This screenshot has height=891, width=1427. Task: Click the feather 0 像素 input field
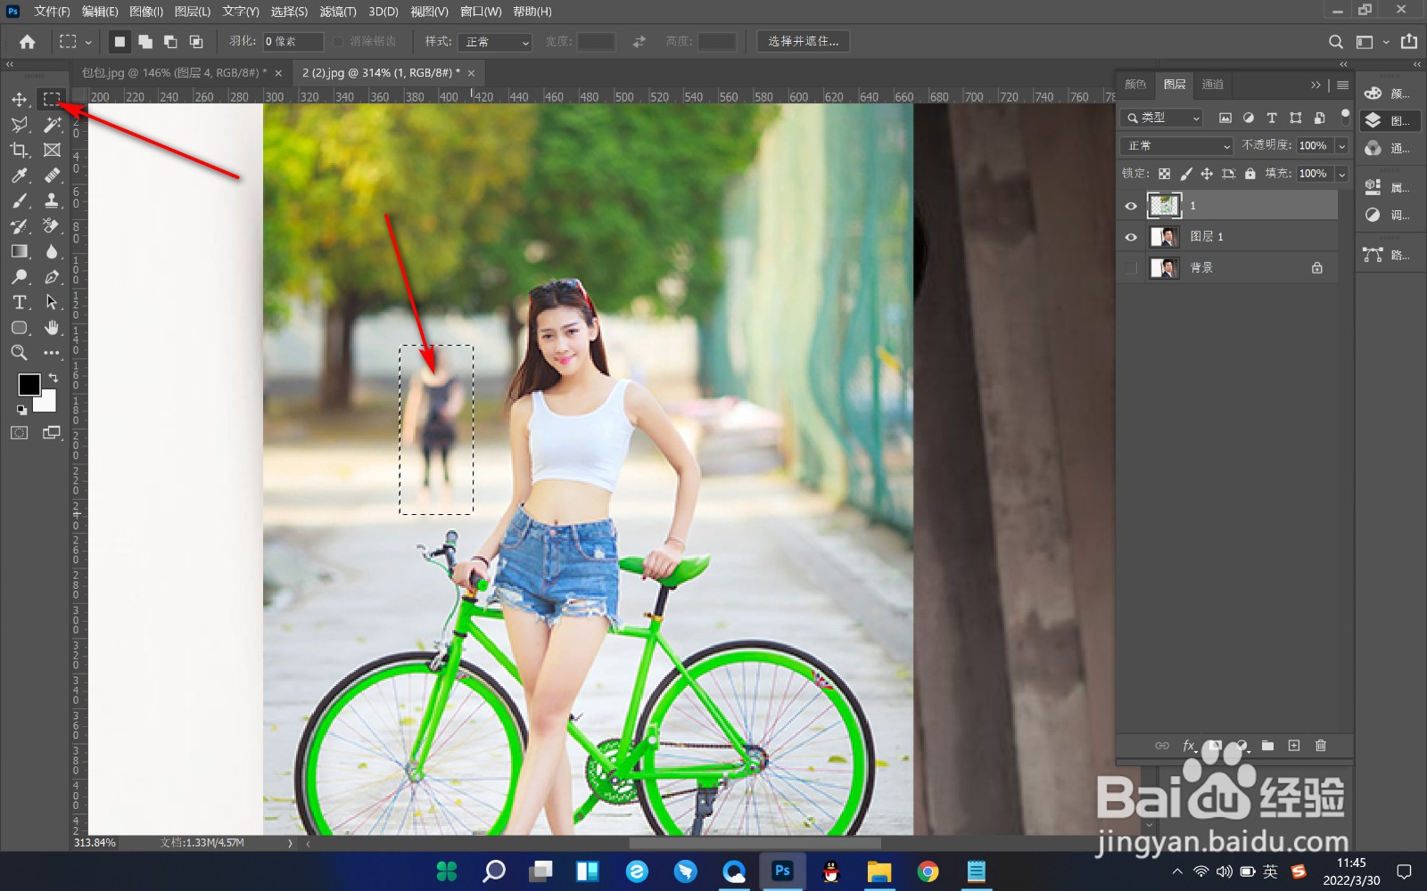pos(293,42)
